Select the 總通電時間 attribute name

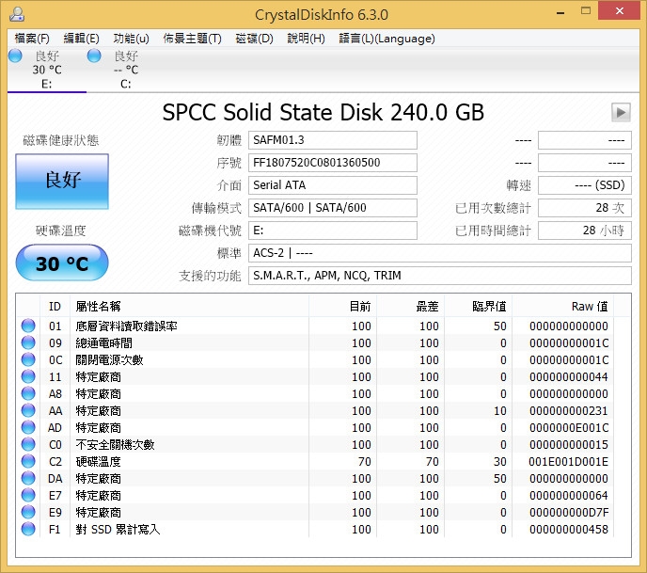[104, 343]
